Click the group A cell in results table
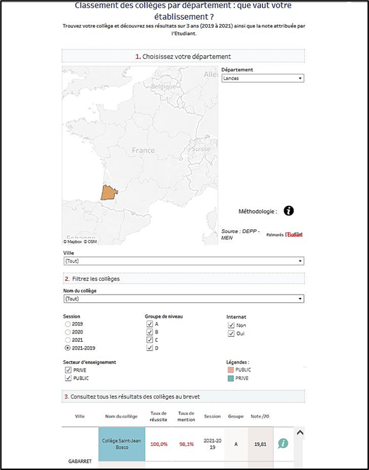The height and width of the screenshot is (470, 369). click(x=236, y=444)
